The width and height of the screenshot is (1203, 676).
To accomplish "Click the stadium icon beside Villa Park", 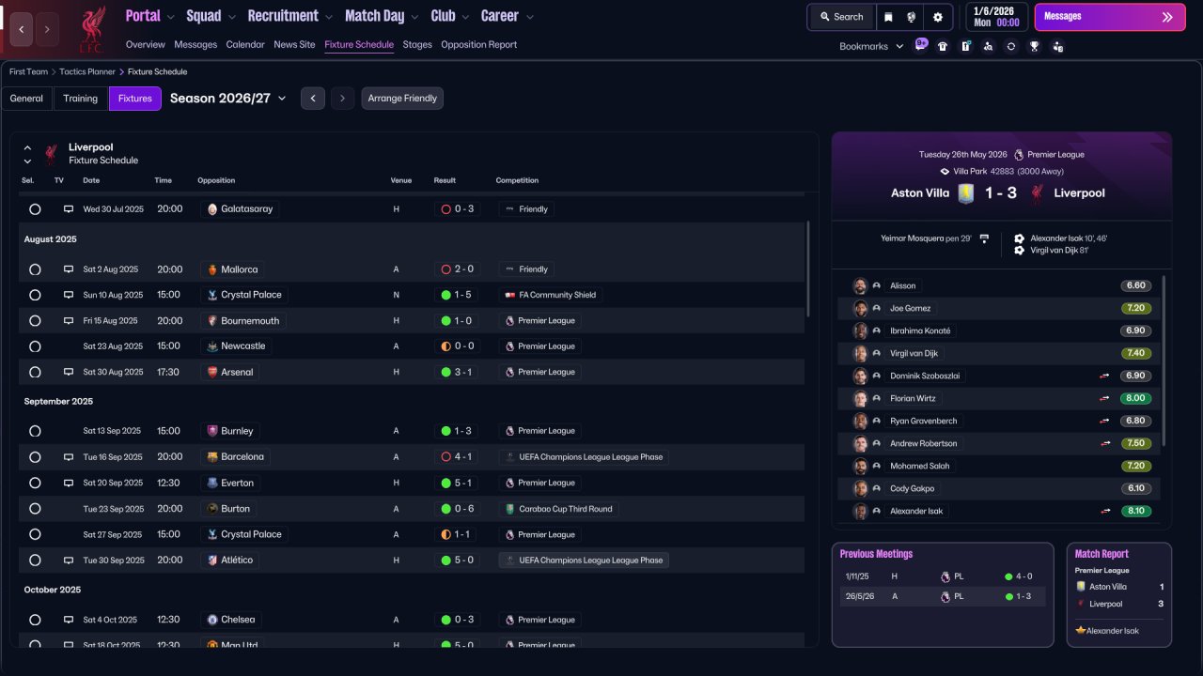I will (945, 172).
